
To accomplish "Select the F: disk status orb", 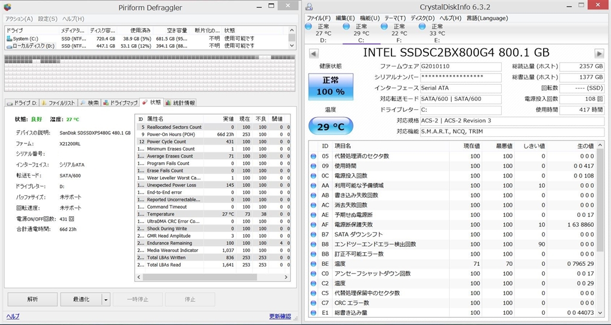I will pos(385,27).
